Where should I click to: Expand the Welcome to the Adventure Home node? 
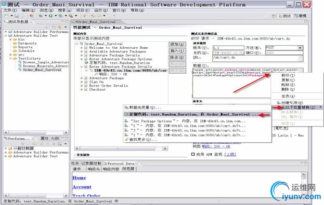tap(82, 48)
